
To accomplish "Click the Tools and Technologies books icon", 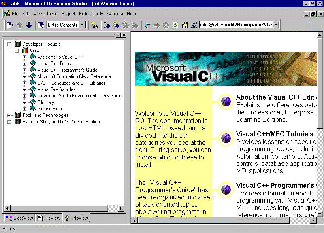I will click(x=17, y=115).
